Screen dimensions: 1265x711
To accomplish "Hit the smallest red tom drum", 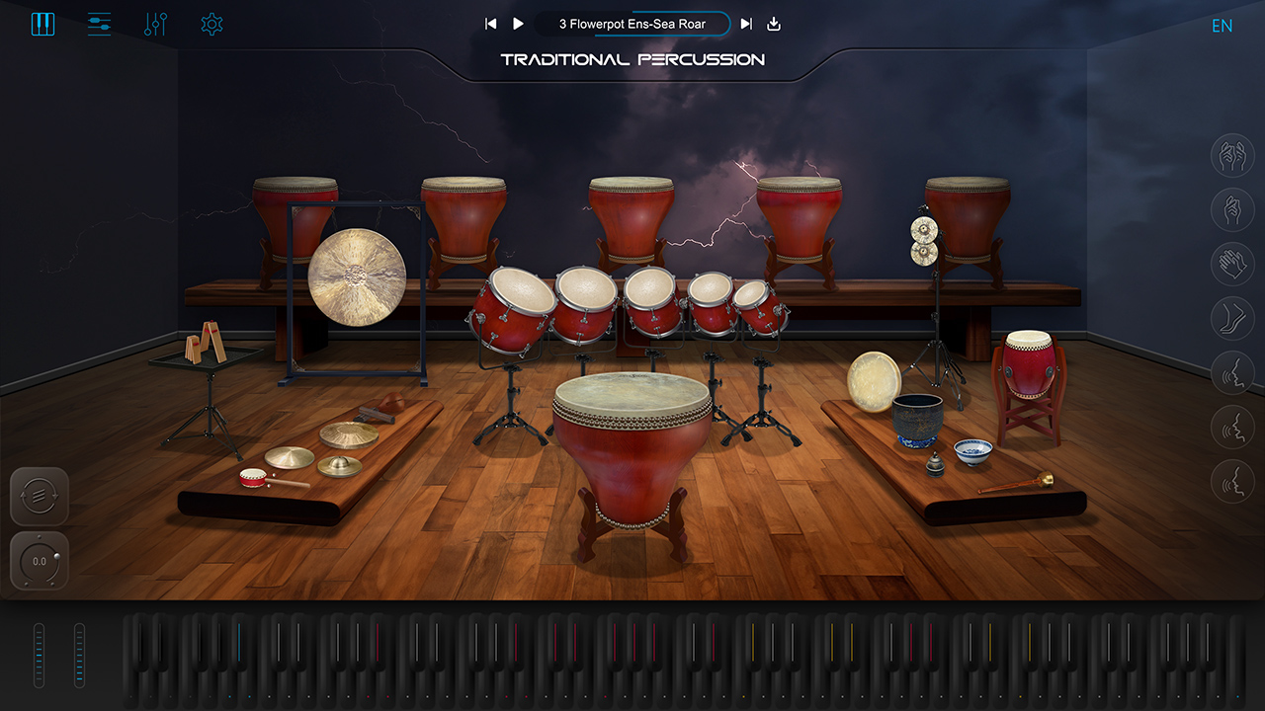I will [759, 306].
